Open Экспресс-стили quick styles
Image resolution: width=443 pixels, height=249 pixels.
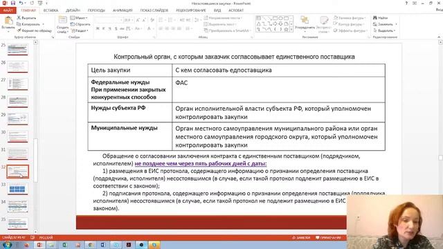pos(324,24)
